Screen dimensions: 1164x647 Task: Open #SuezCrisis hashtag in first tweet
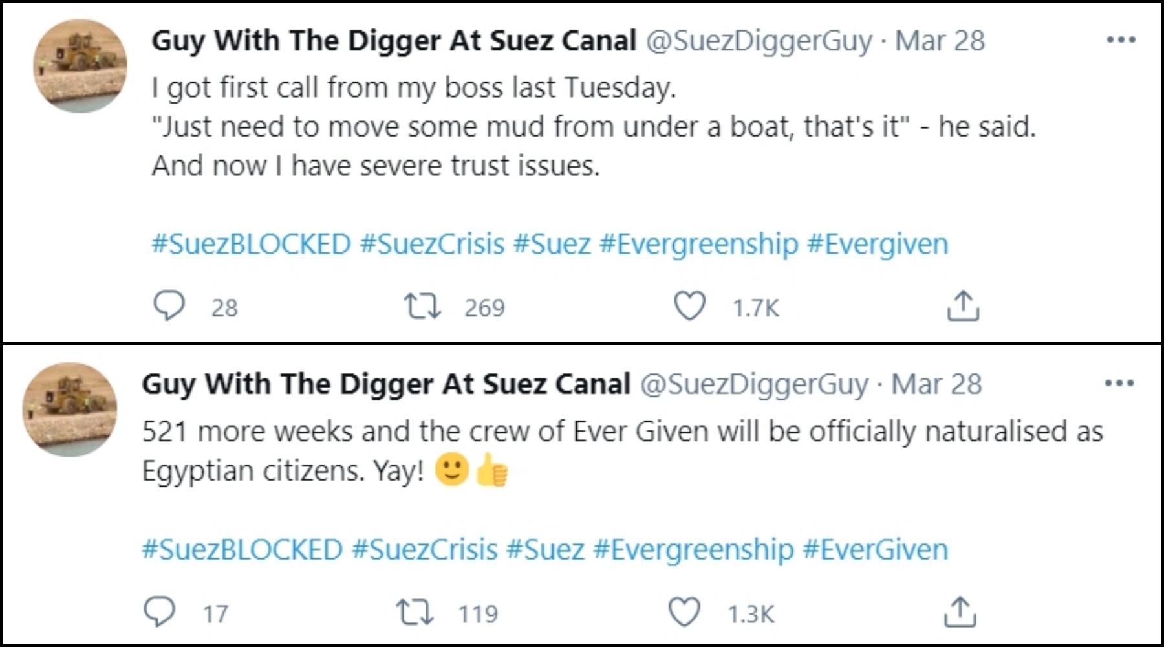click(x=432, y=245)
